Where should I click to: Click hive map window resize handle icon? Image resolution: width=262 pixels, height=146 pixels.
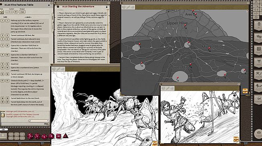245,91
